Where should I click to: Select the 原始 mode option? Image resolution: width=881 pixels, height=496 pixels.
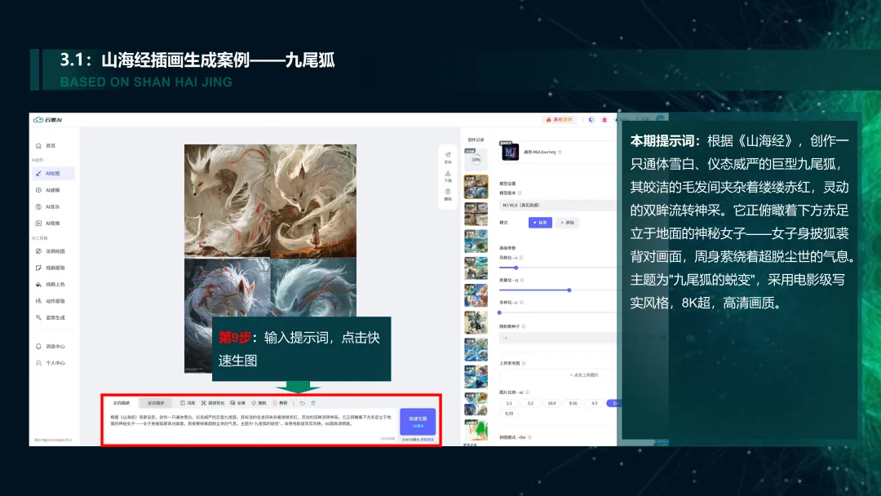[568, 223]
